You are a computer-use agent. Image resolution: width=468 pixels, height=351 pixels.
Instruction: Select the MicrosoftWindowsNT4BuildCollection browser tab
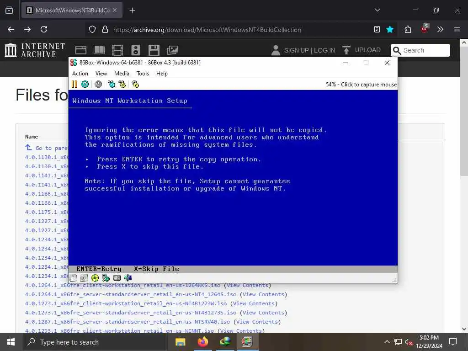point(72,10)
